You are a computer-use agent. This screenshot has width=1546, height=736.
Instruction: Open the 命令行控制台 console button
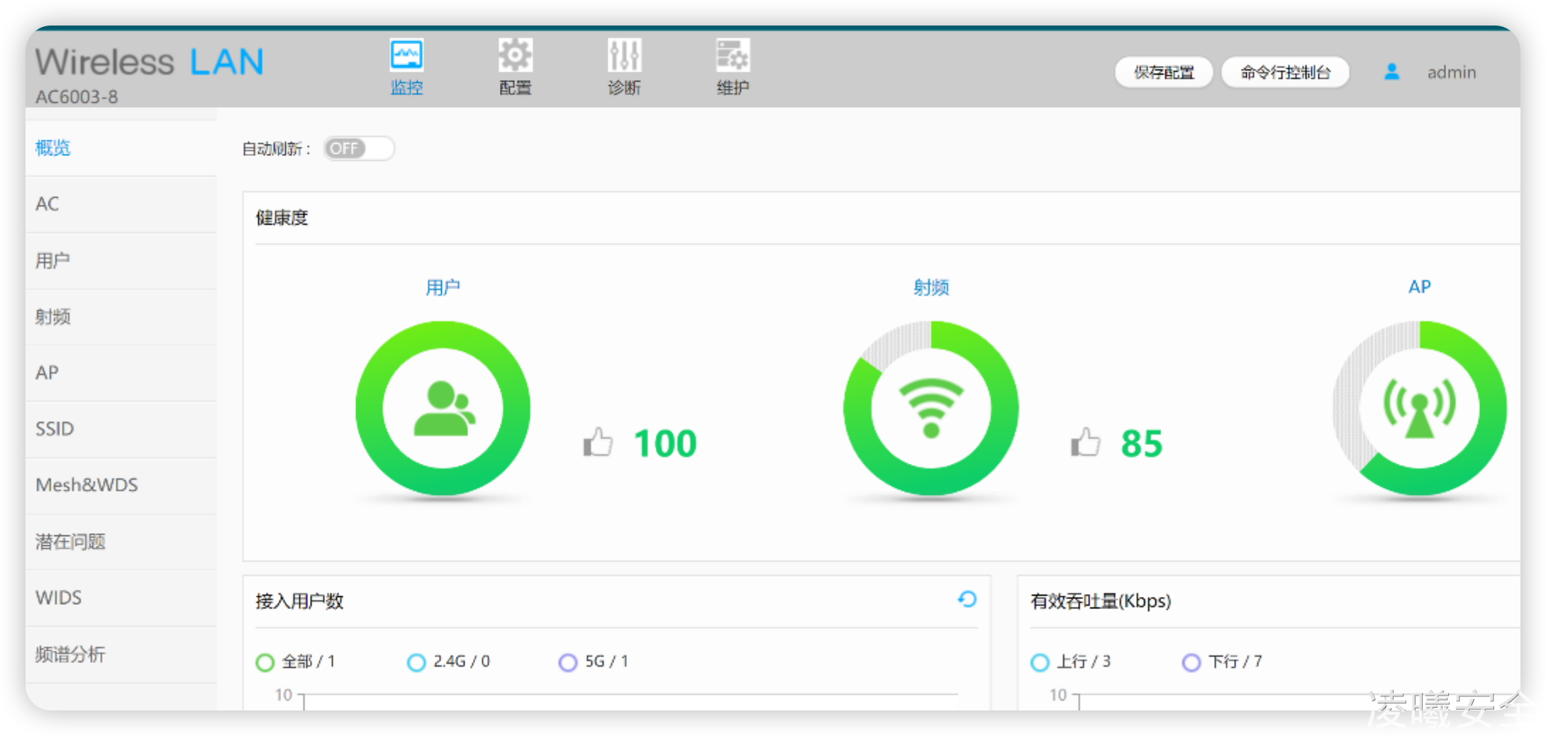[x=1285, y=72]
